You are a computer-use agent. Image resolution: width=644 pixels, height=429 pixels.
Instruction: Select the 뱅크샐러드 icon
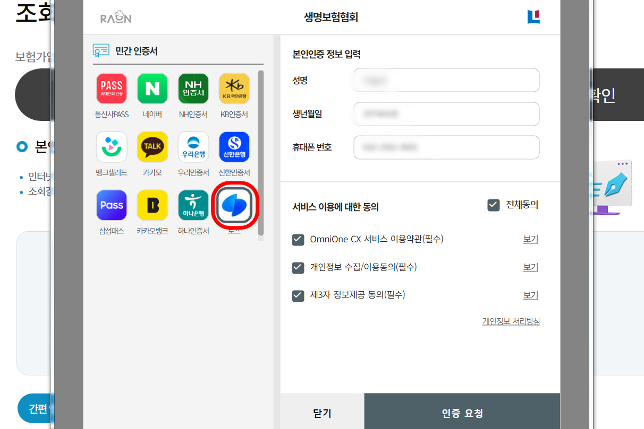tap(112, 147)
